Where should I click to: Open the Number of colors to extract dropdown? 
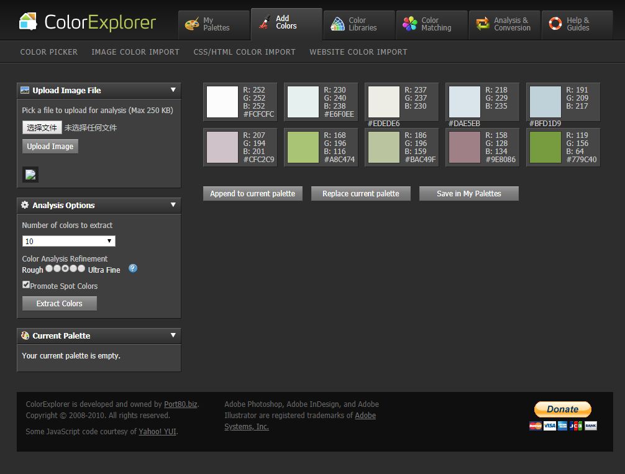tap(69, 241)
